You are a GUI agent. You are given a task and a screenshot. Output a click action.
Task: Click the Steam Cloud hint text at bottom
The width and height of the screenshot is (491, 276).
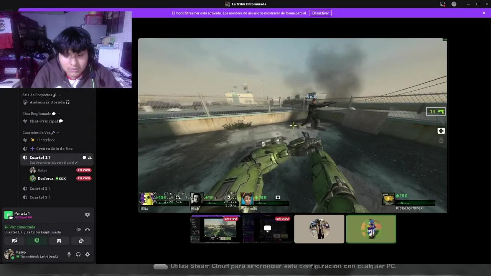coord(283,266)
